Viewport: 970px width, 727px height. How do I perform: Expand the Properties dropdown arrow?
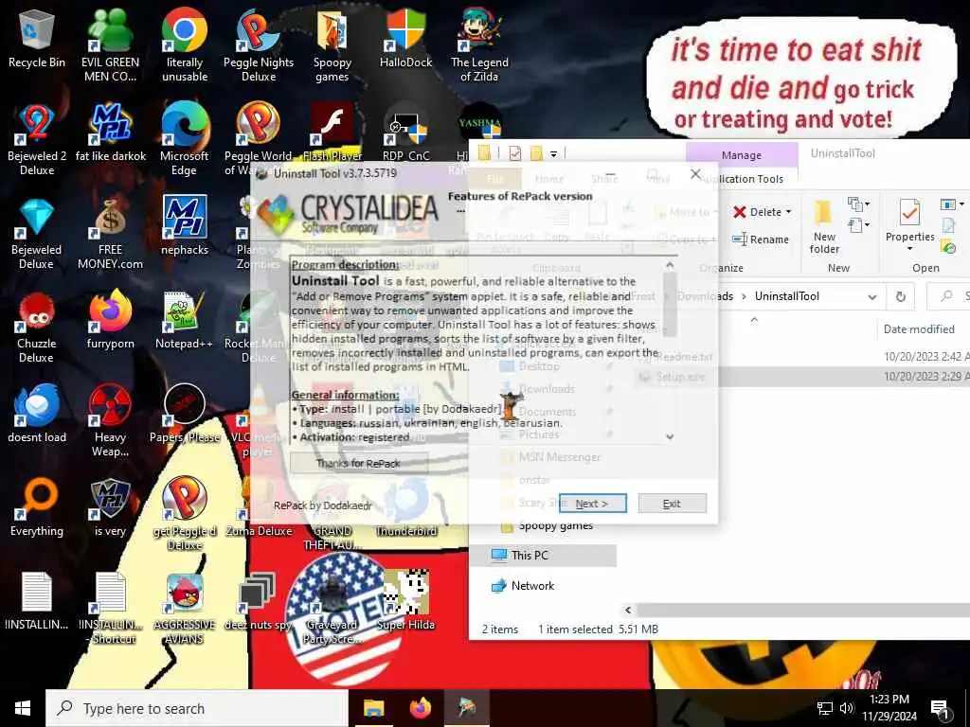coord(909,249)
